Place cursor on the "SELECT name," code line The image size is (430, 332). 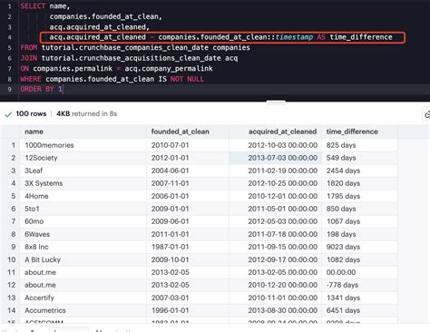click(44, 6)
